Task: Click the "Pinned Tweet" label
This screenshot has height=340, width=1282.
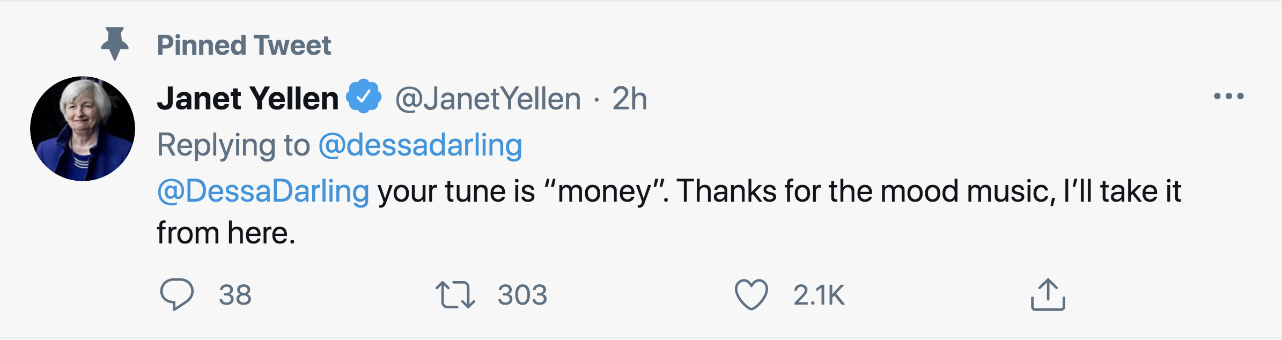Action: (244, 45)
